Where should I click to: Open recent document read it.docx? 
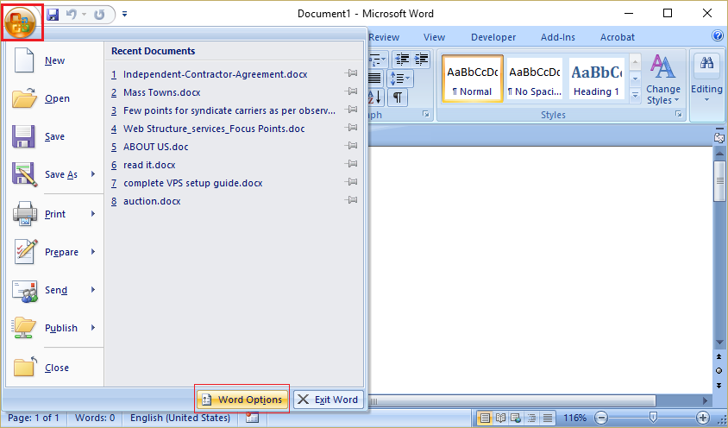(149, 165)
